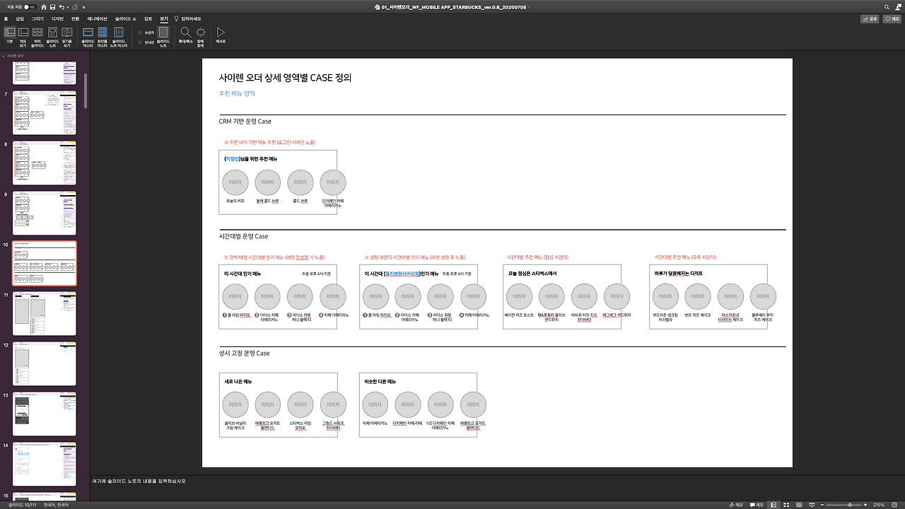Screen dimensions: 905x509
Task: Click the 추천 메뉴 영역 subtitle text
Action: point(237,93)
